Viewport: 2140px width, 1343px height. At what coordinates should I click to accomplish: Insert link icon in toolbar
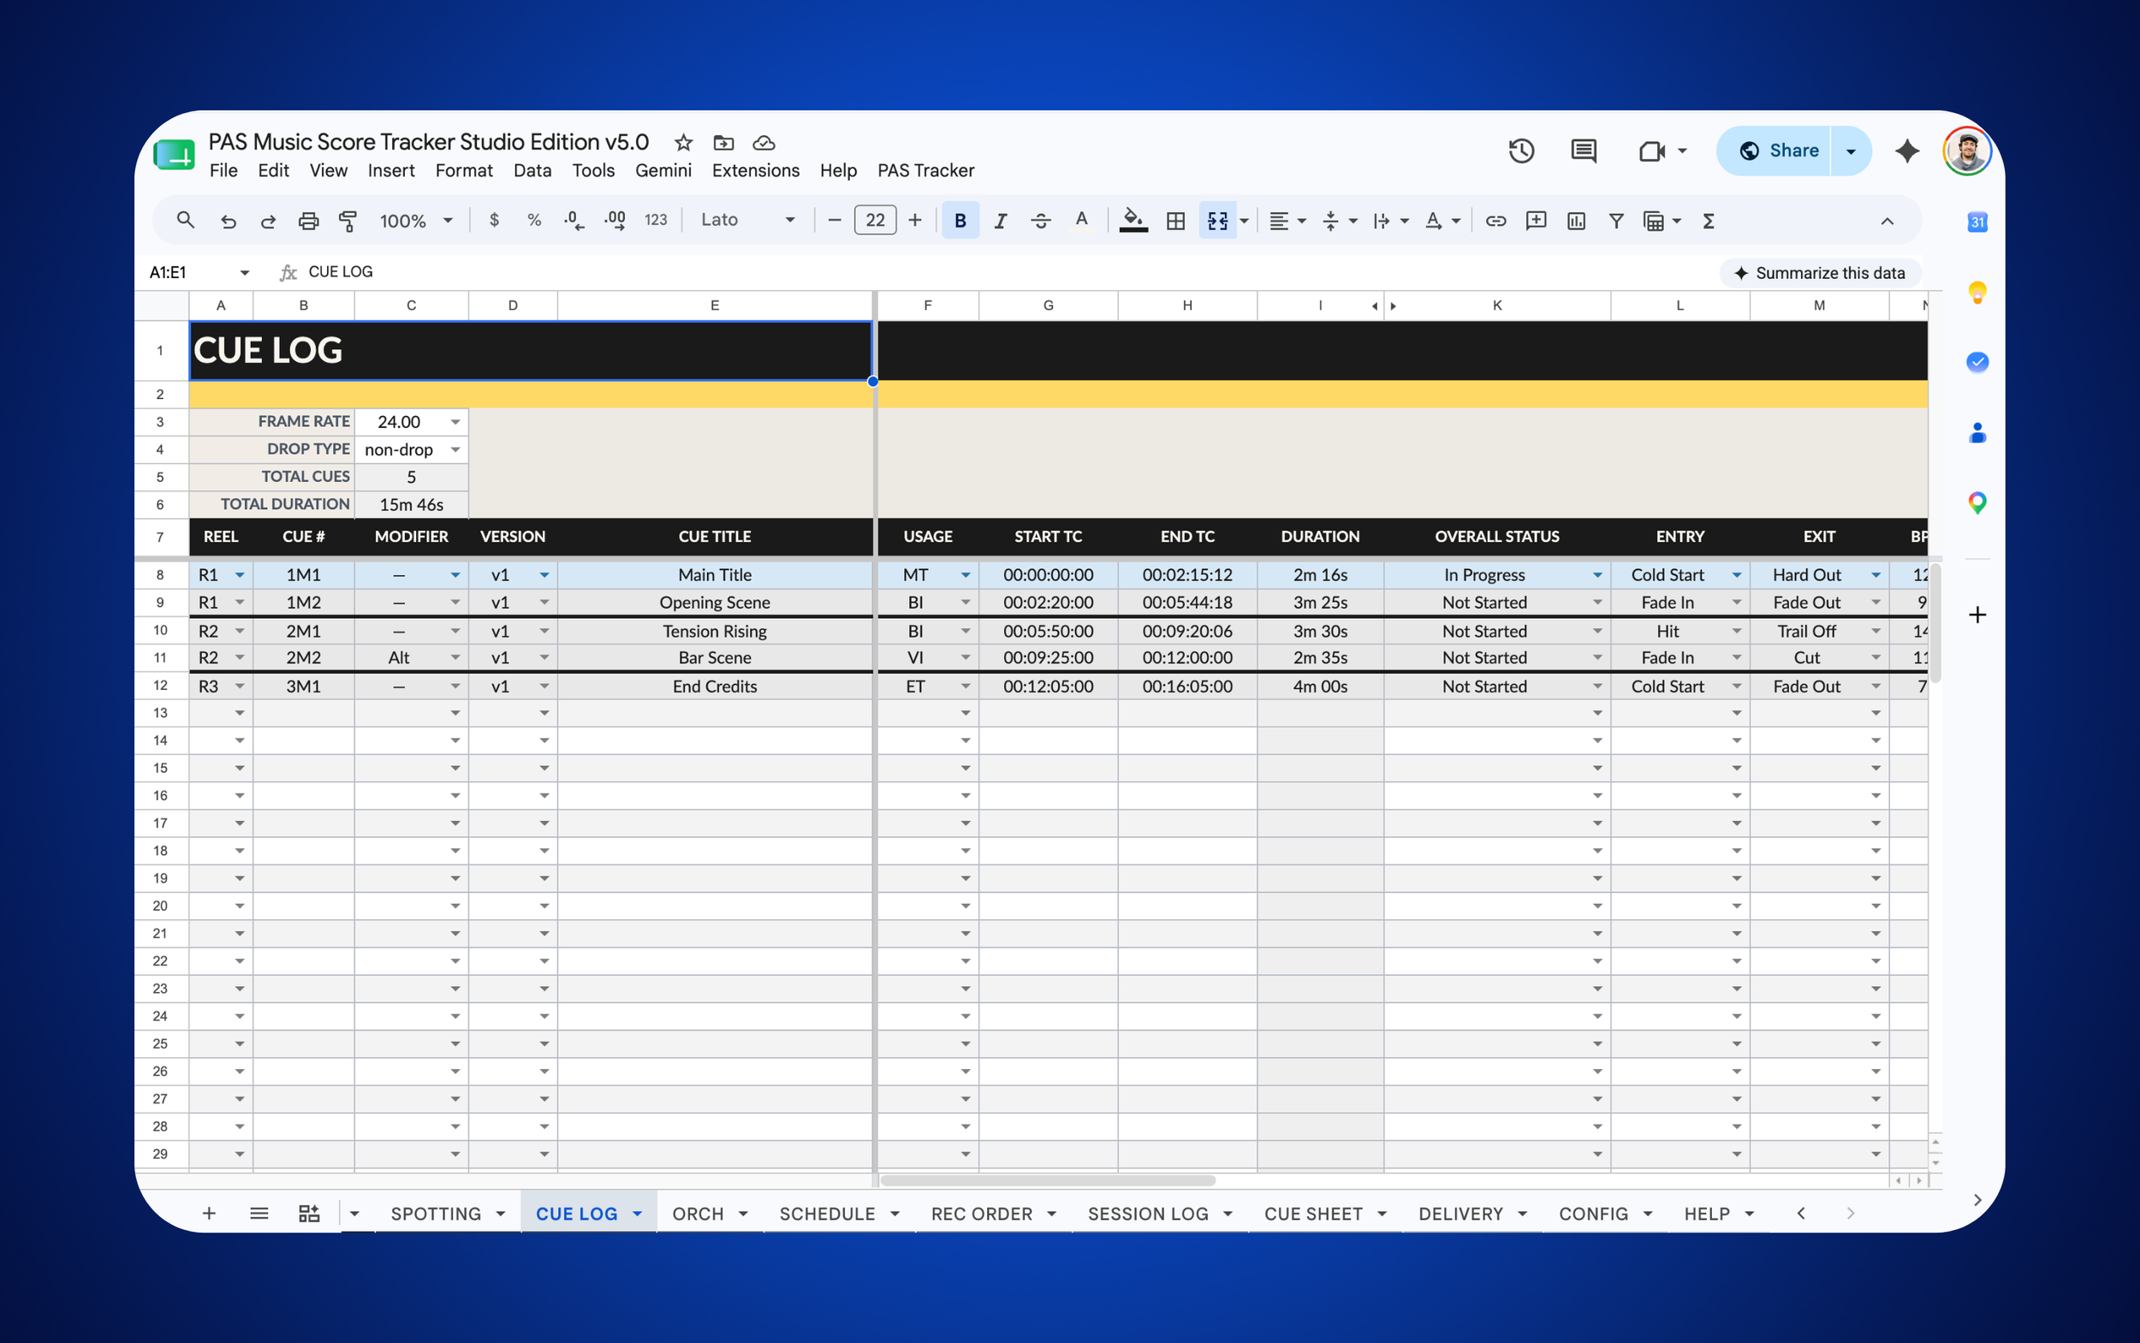(1496, 220)
